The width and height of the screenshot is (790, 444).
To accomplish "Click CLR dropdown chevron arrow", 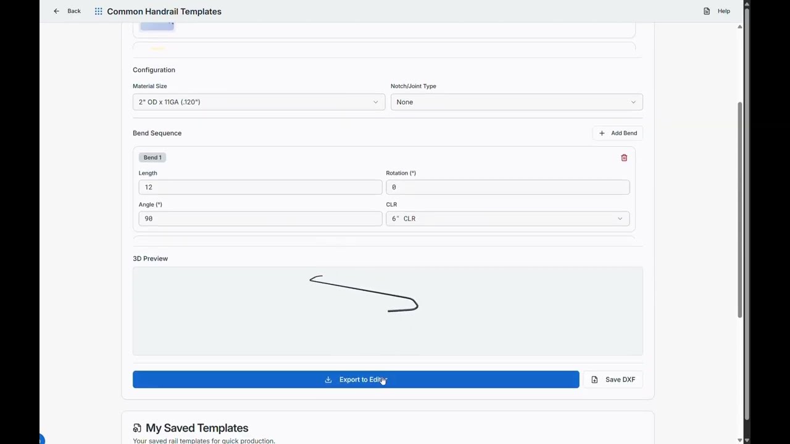I will point(620,219).
